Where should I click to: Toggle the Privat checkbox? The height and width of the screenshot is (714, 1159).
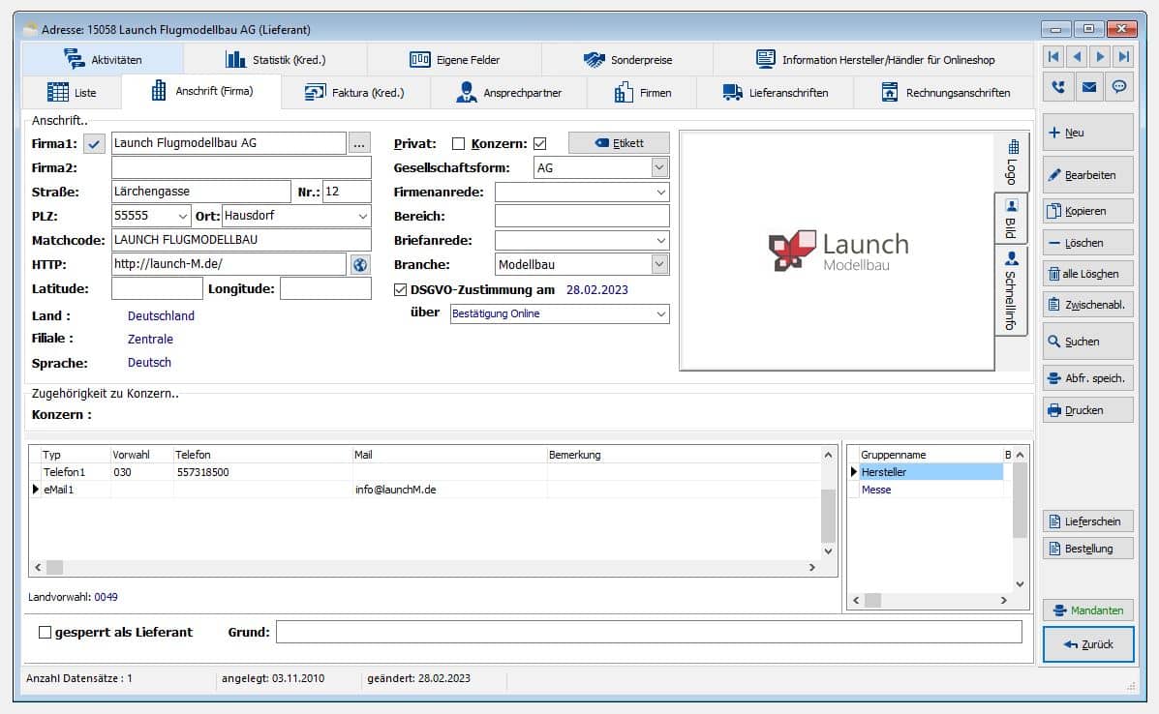[459, 144]
